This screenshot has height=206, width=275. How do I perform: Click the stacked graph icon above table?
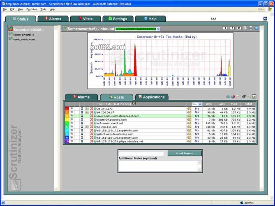pos(254,96)
